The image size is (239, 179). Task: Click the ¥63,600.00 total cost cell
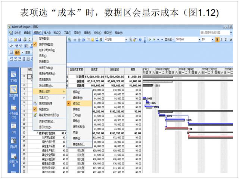(x=94, y=85)
